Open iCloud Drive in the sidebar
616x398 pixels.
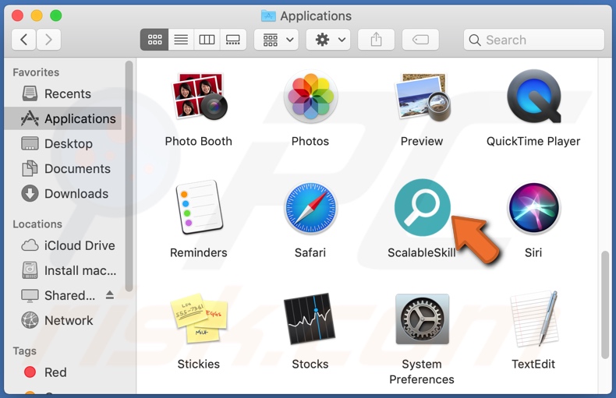63,245
